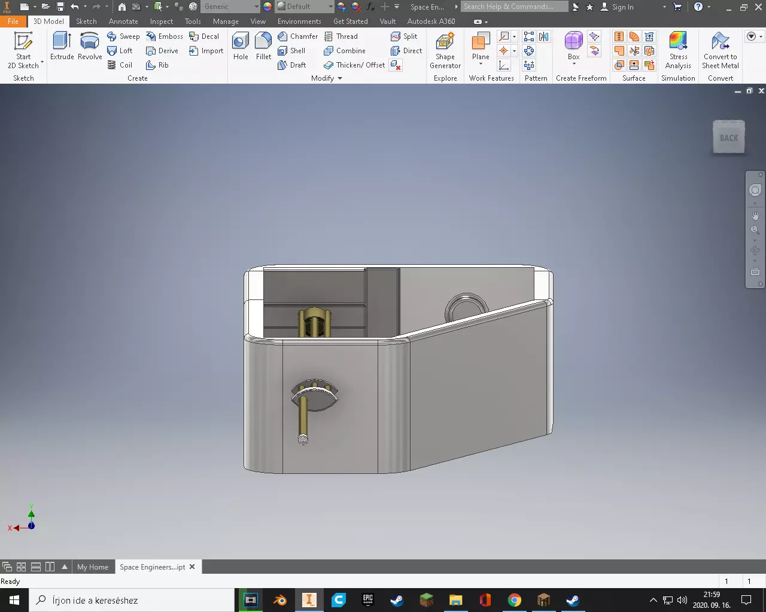766x612 pixels.
Task: Open the Start 2D Sketch dropdown arrow
Action: [x=42, y=62]
